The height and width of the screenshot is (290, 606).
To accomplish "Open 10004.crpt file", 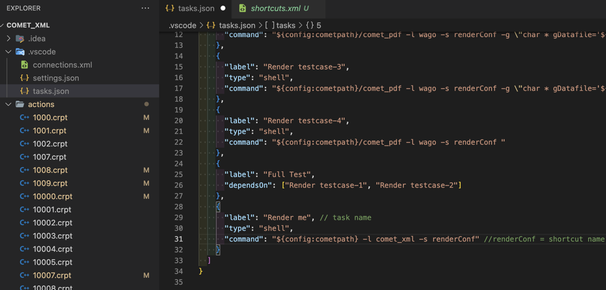I will (53, 249).
